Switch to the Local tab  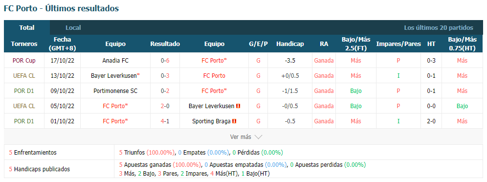coord(73,27)
